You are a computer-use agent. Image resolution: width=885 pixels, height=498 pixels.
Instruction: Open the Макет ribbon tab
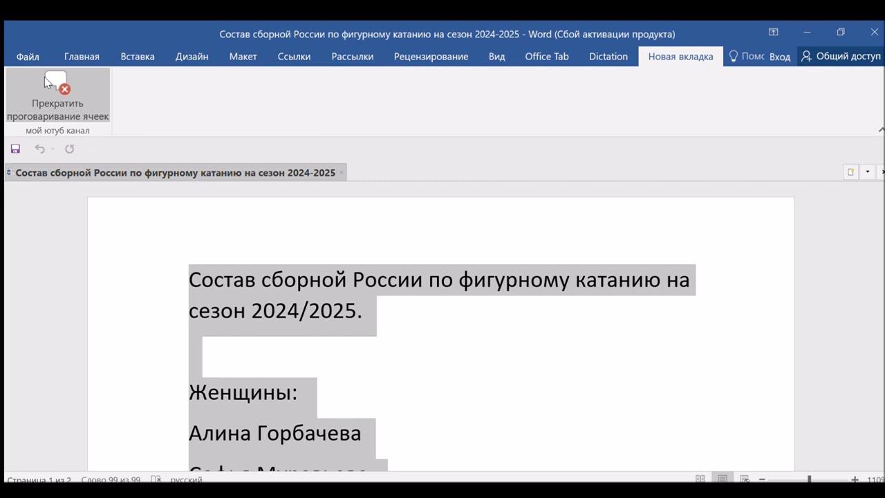click(243, 57)
